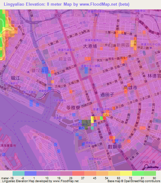The height and width of the screenshot is (183, 161).
Task: Click the 真愛碼頭站 station label
Action: tap(45, 91)
